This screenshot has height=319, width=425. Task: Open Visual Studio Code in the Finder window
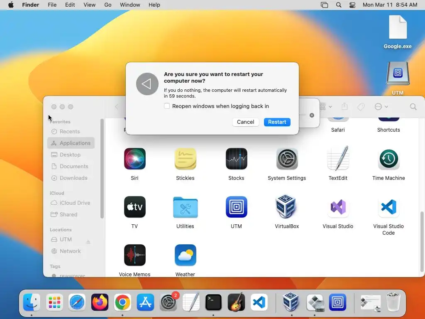[388, 207]
